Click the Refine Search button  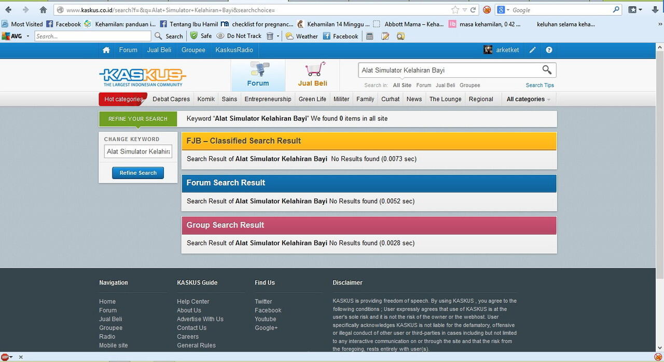138,173
